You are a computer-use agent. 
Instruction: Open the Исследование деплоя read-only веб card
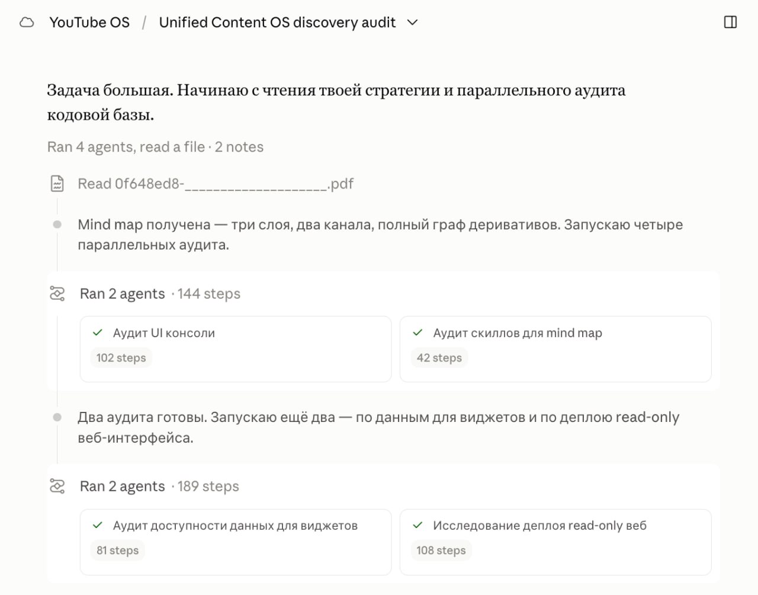point(555,542)
